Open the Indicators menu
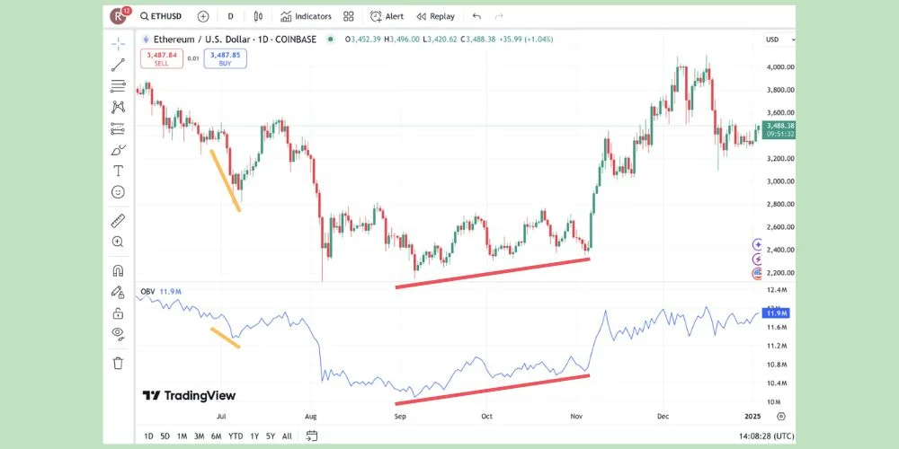 coord(306,16)
